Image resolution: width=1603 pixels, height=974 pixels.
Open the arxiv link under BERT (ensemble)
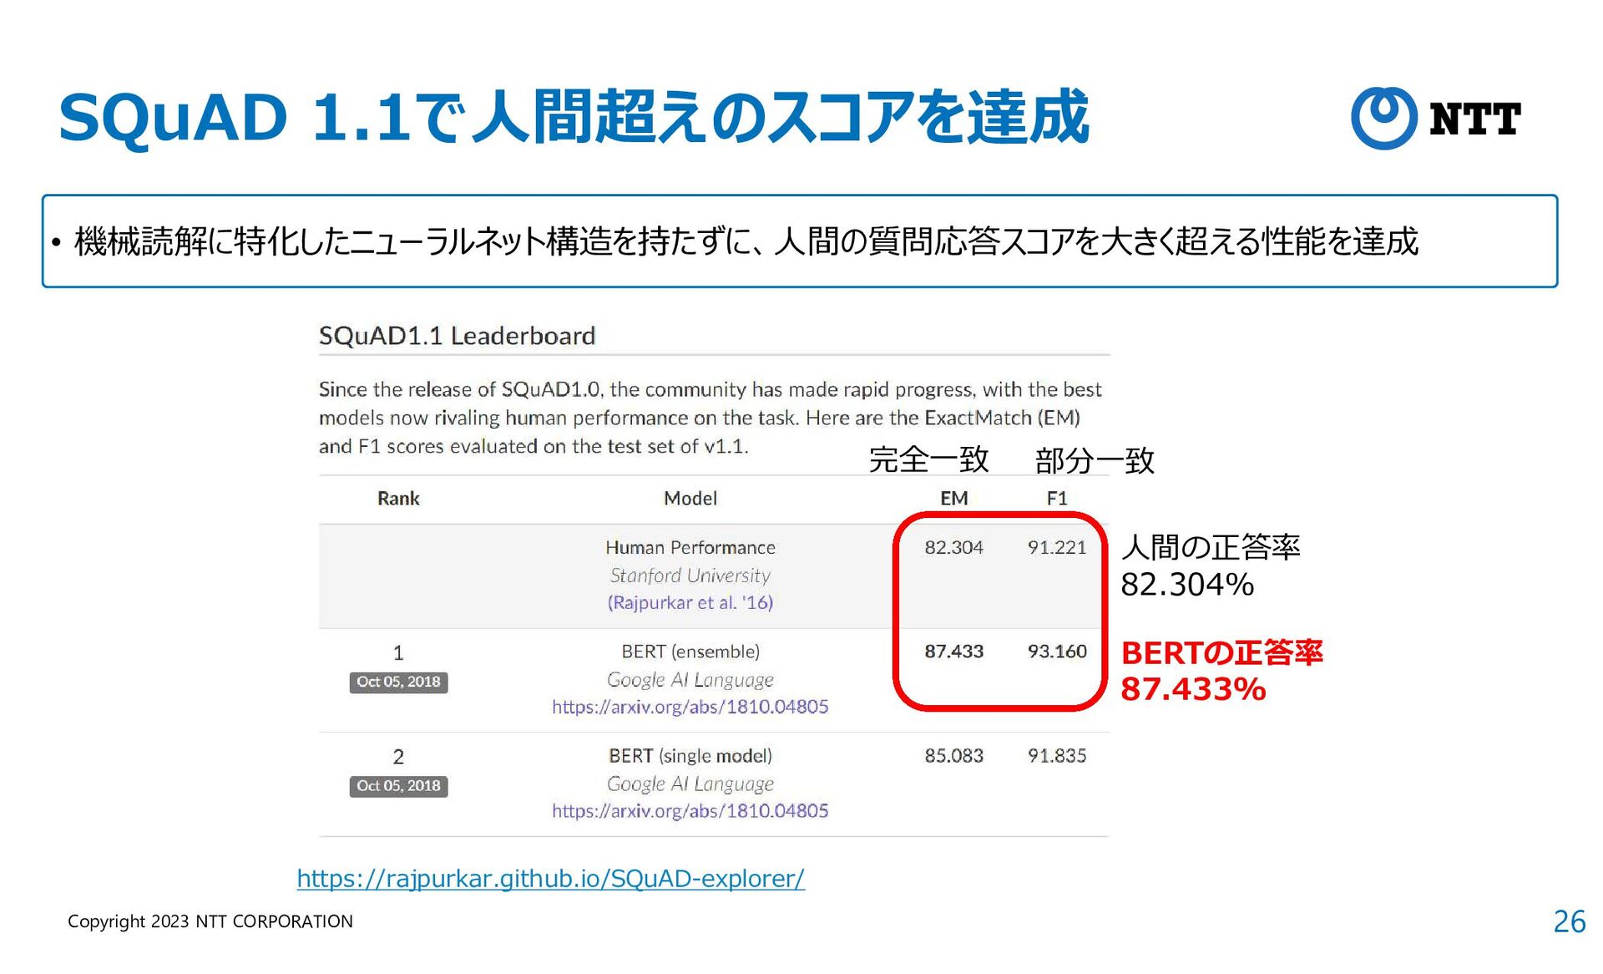pos(690,707)
